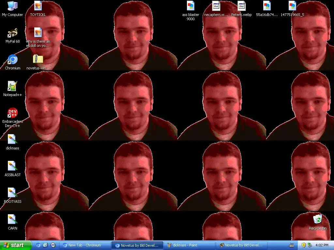Select the Chromium desktop shortcut
The width and height of the screenshot is (334, 250).
[13, 62]
